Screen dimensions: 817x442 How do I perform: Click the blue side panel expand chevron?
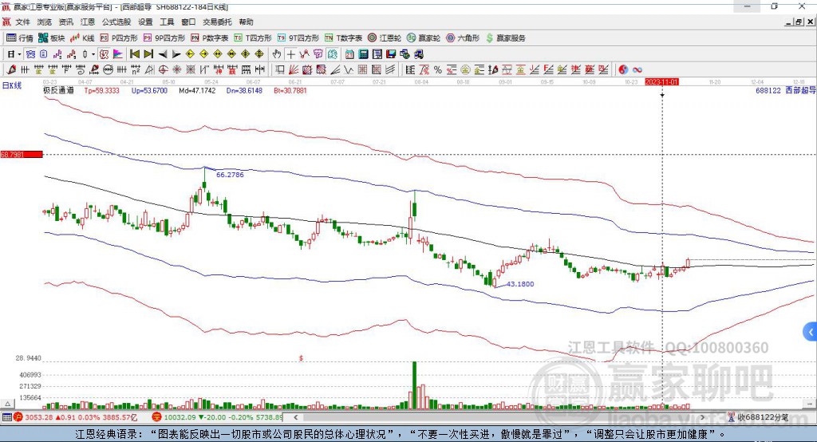pos(811,332)
